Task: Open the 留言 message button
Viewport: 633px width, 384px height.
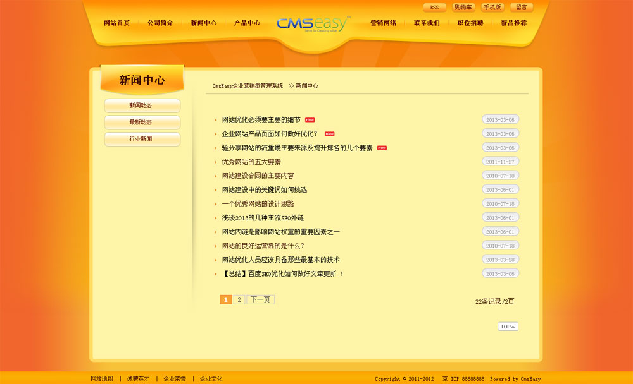Action: [522, 8]
